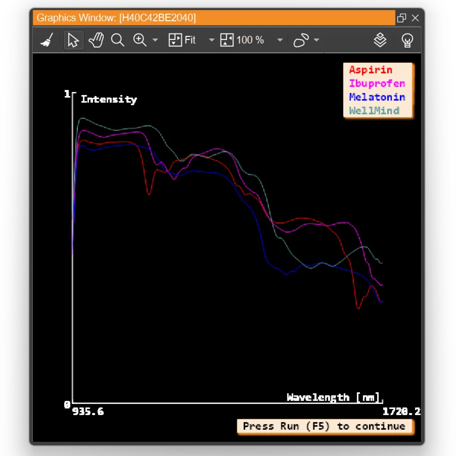Open the zoom-in tool dropdown arrow
This screenshot has height=456, width=456.
155,40
